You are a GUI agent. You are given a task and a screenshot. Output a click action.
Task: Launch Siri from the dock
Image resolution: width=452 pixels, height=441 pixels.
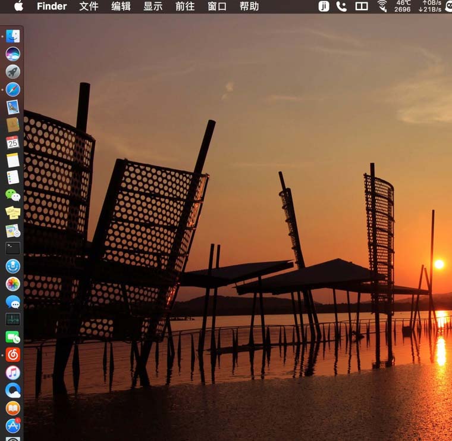coord(12,54)
